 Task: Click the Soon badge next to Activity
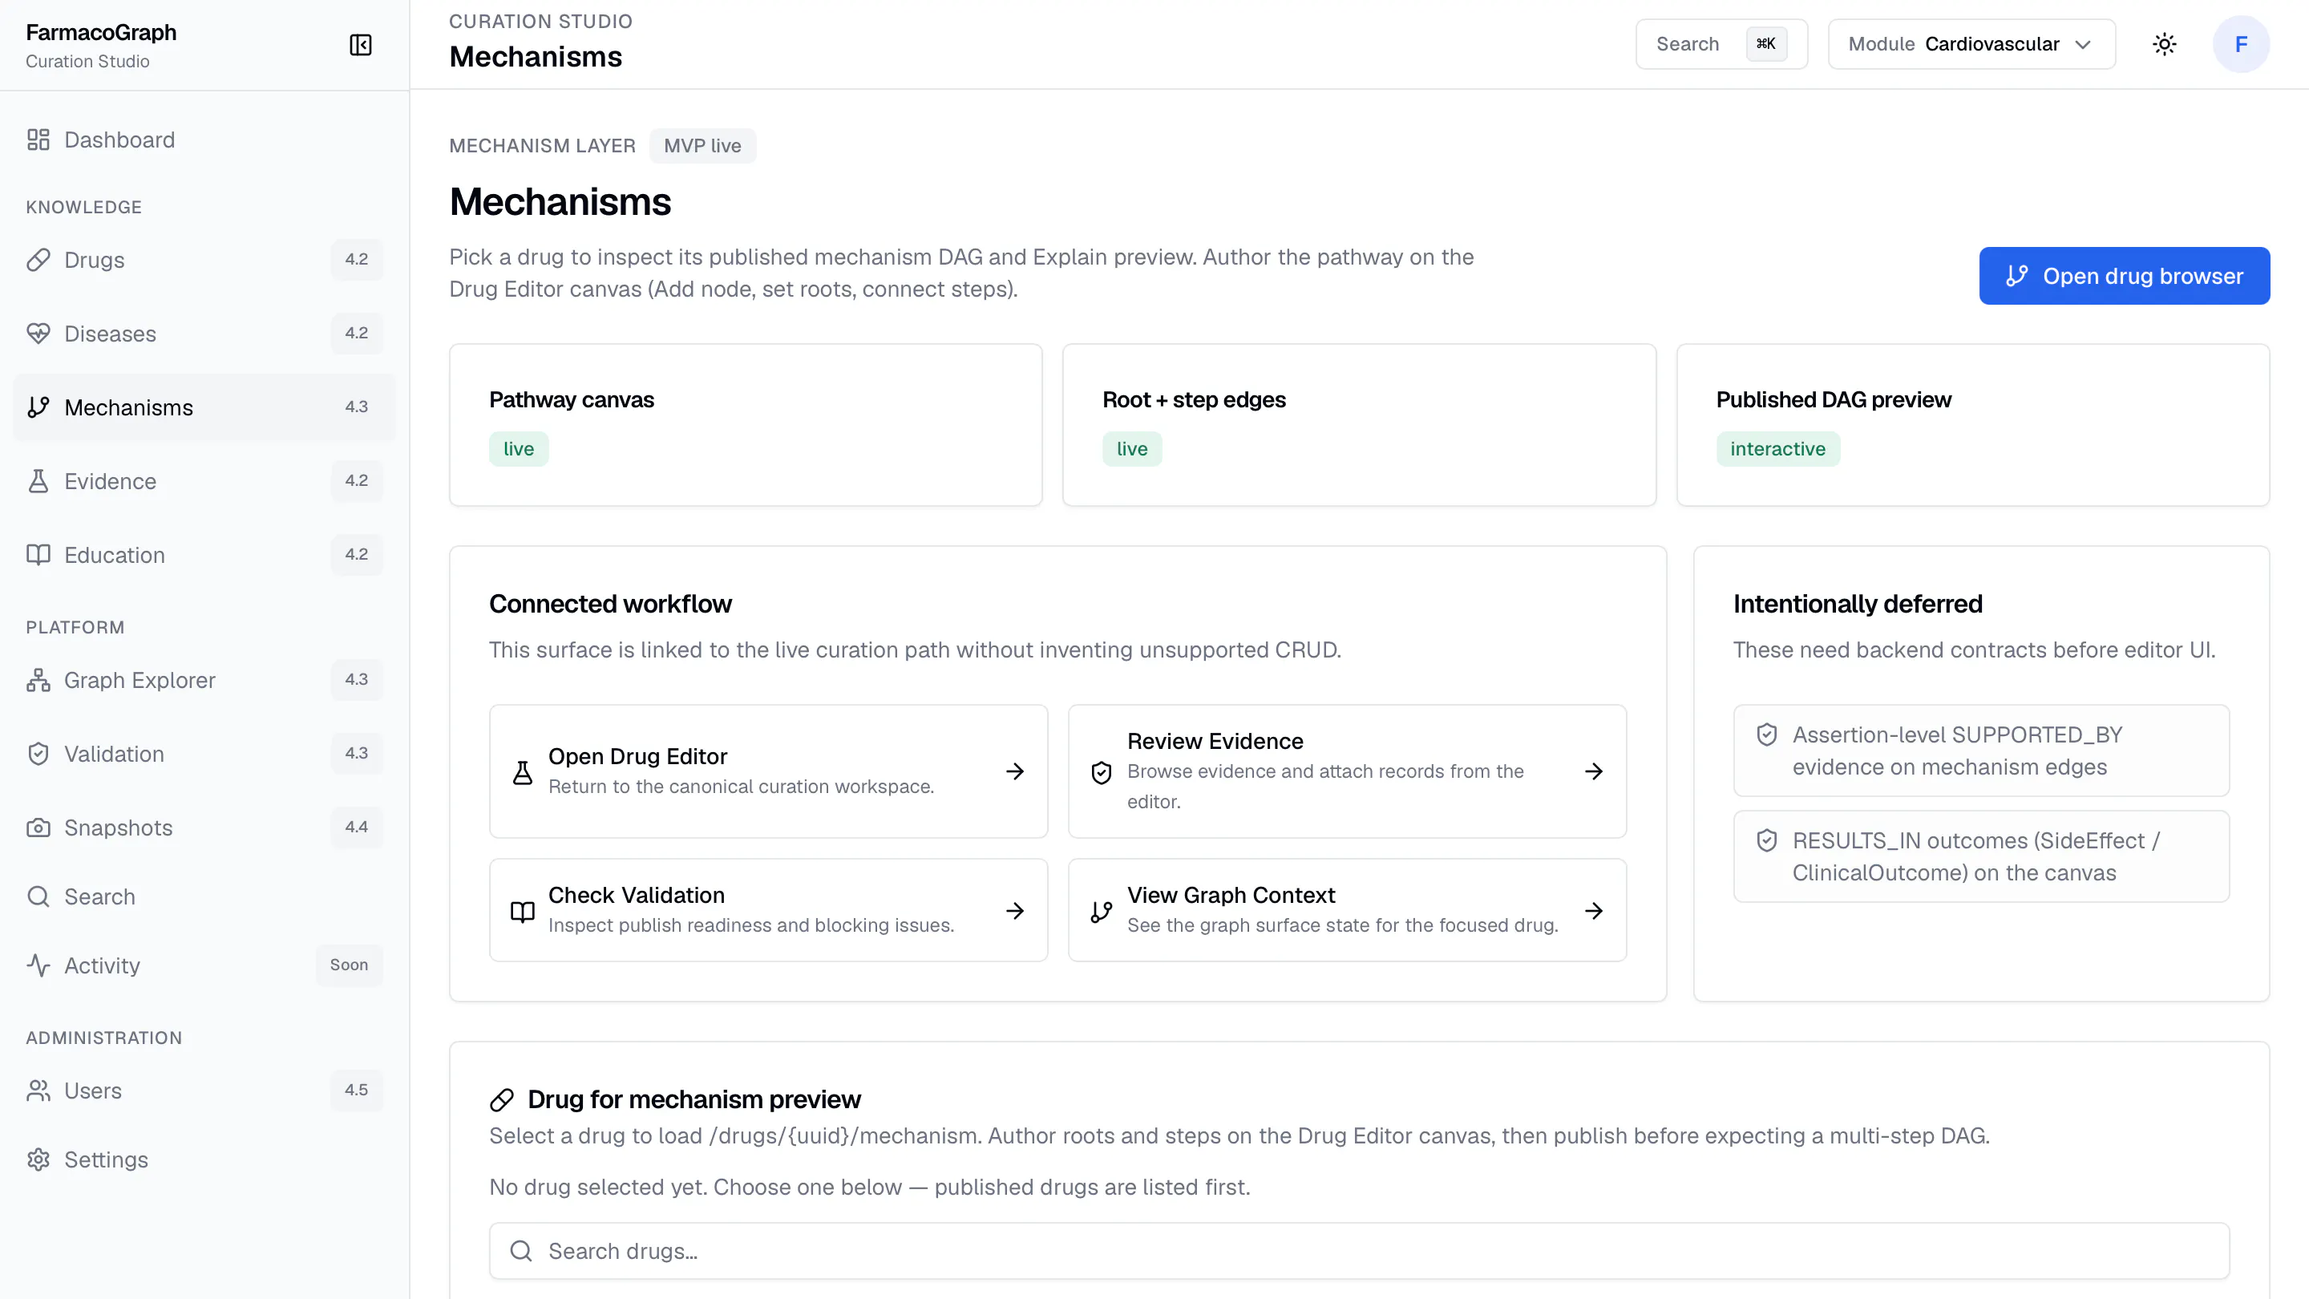coord(349,965)
